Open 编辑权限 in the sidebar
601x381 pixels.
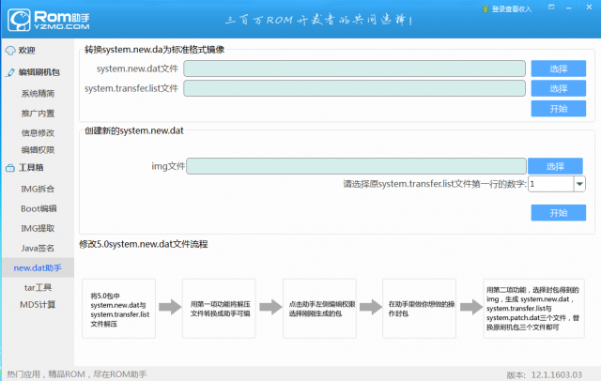(x=38, y=150)
